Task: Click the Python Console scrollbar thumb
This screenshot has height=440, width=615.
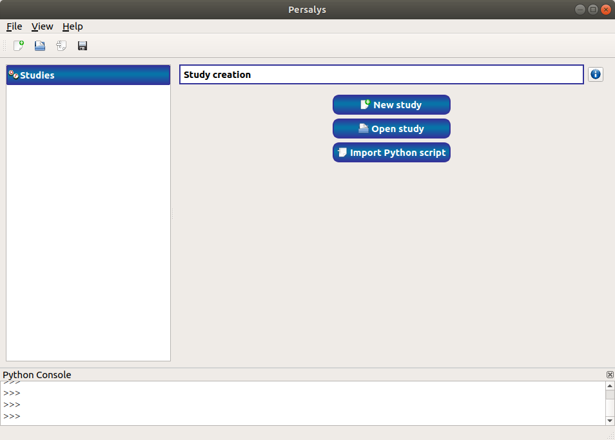Action: [x=610, y=395]
